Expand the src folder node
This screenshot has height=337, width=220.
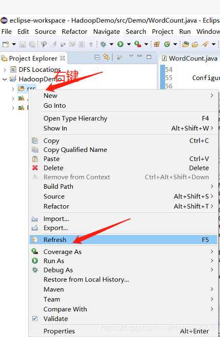pos(13,89)
